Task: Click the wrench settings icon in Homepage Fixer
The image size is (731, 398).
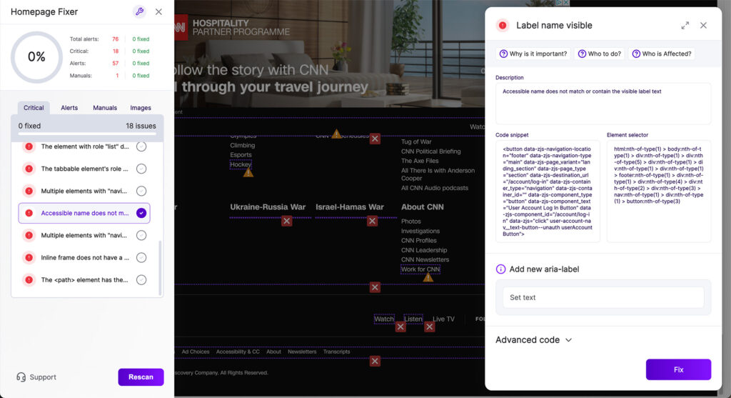Action: point(139,11)
